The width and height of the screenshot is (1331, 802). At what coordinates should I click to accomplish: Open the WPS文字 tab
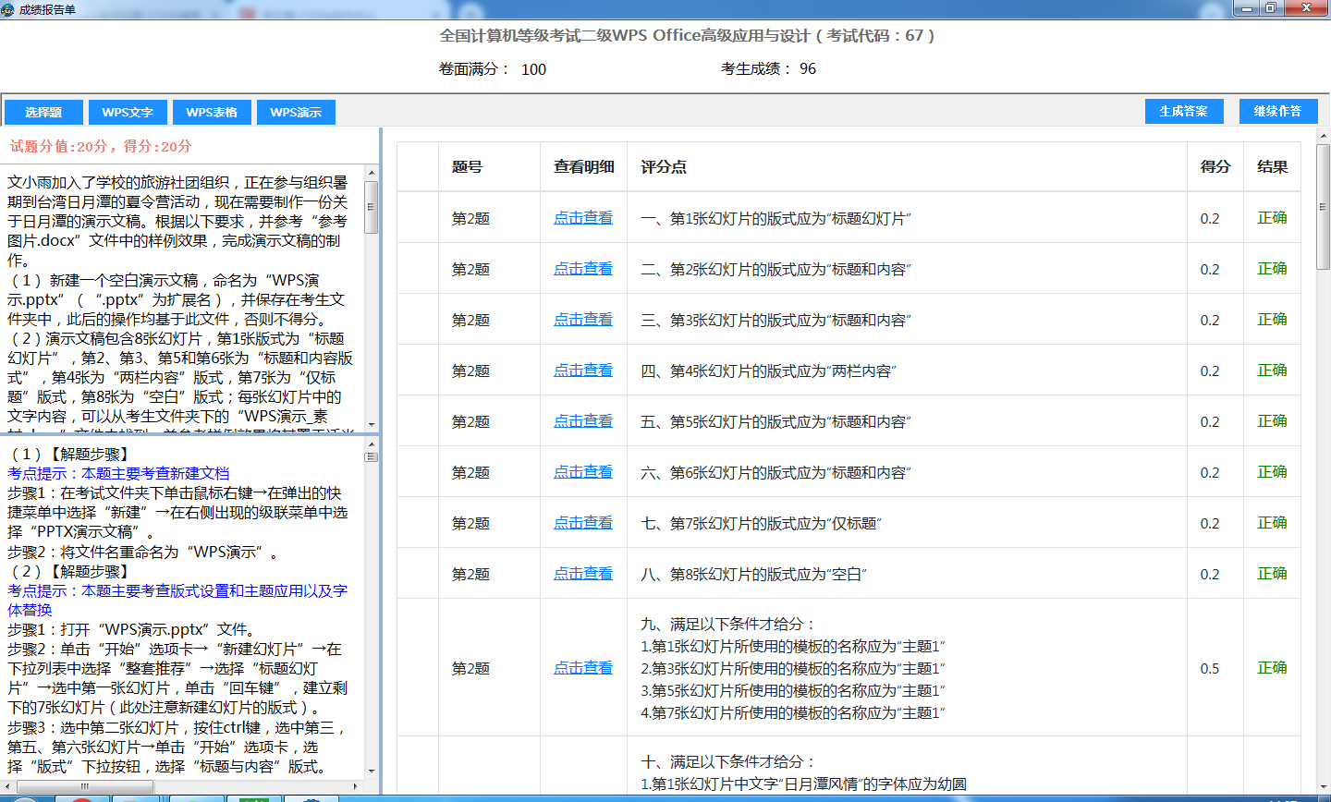pos(128,113)
